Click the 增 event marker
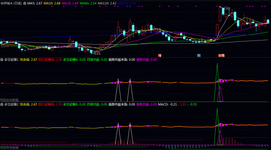The image size is (271, 150). point(160,56)
